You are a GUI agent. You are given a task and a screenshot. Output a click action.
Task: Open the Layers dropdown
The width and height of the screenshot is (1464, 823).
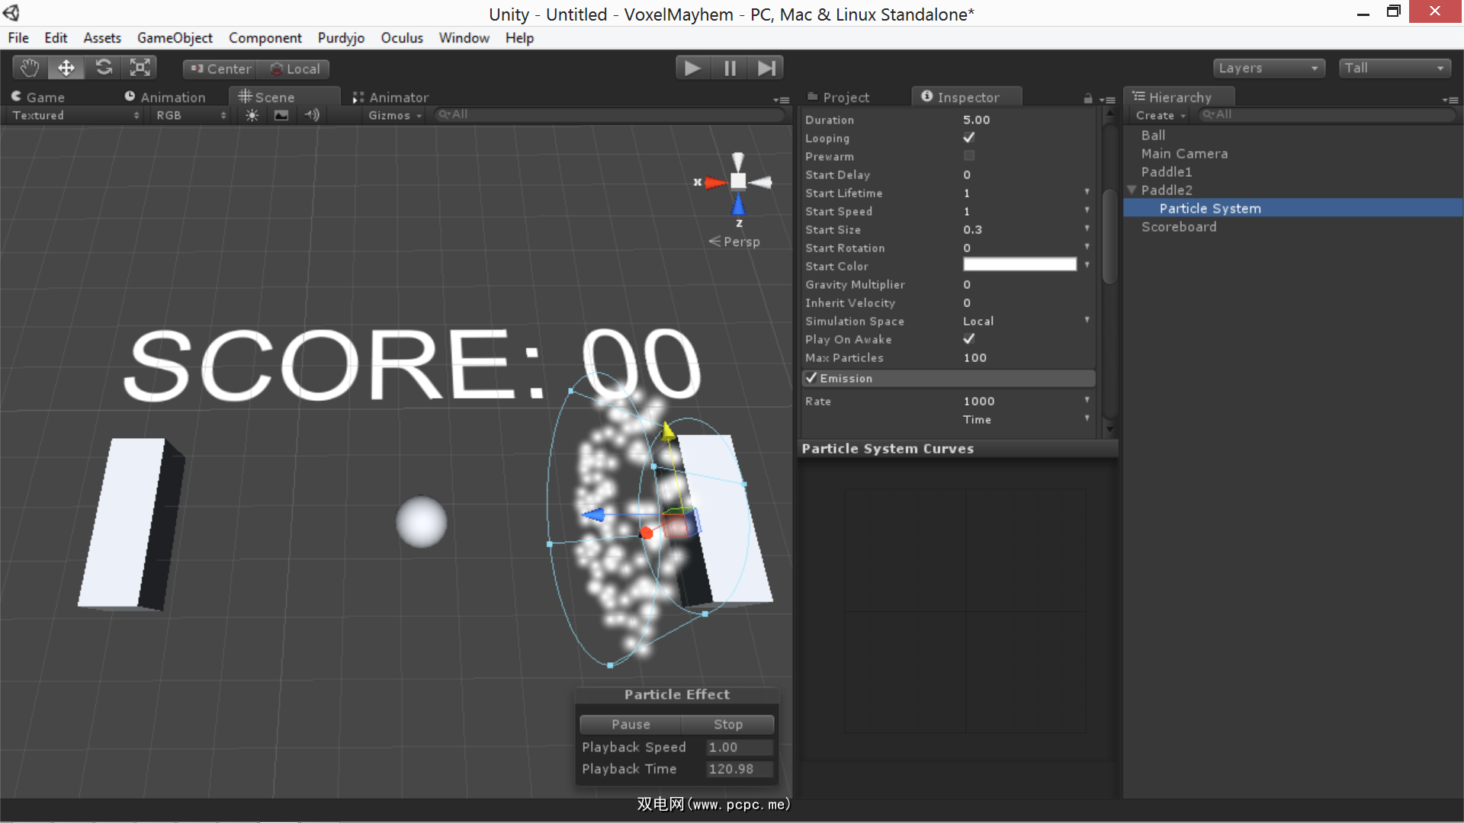[x=1268, y=68]
